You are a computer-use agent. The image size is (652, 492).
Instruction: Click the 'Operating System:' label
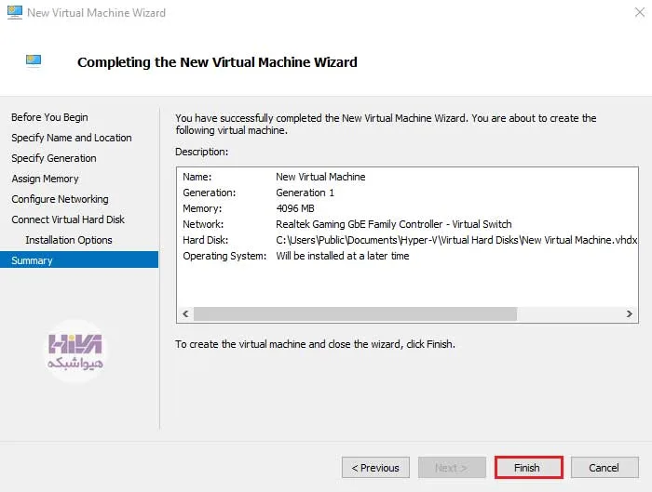(x=224, y=256)
